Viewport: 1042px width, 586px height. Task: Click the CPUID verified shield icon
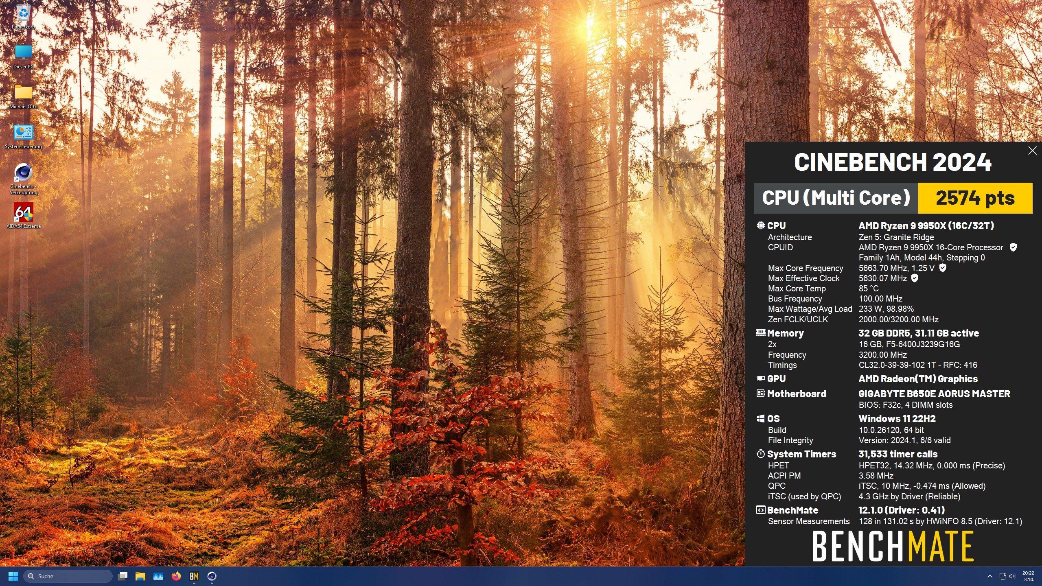pos(1014,247)
